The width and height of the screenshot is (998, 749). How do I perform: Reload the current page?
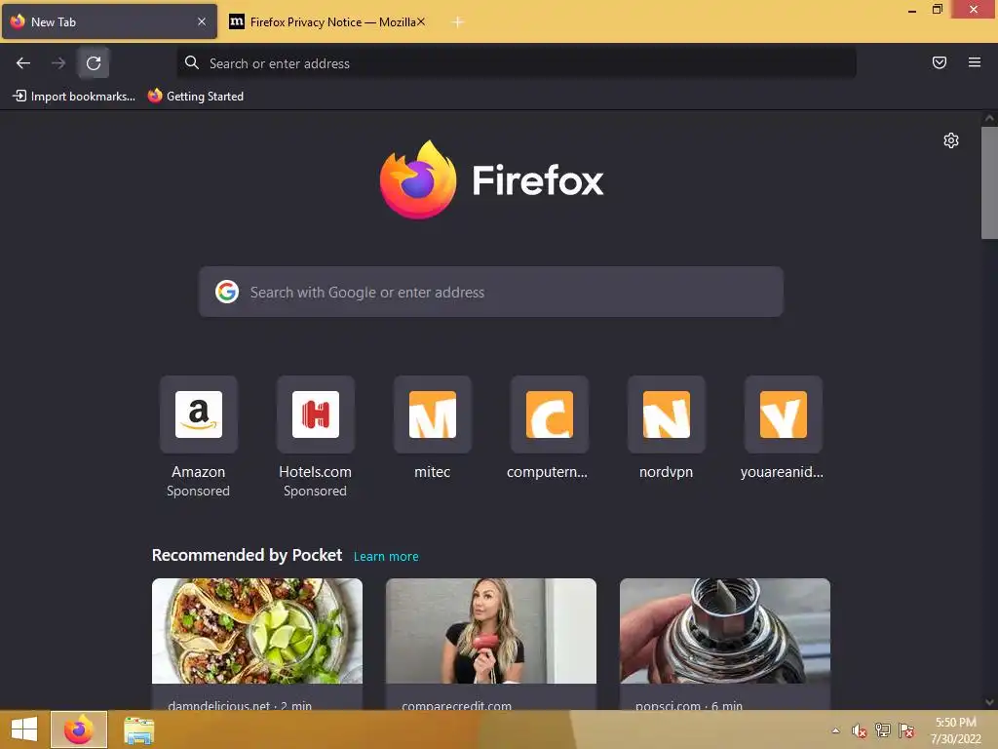94,63
